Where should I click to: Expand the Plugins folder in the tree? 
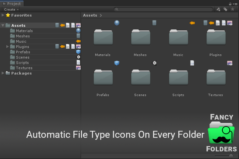7,47
